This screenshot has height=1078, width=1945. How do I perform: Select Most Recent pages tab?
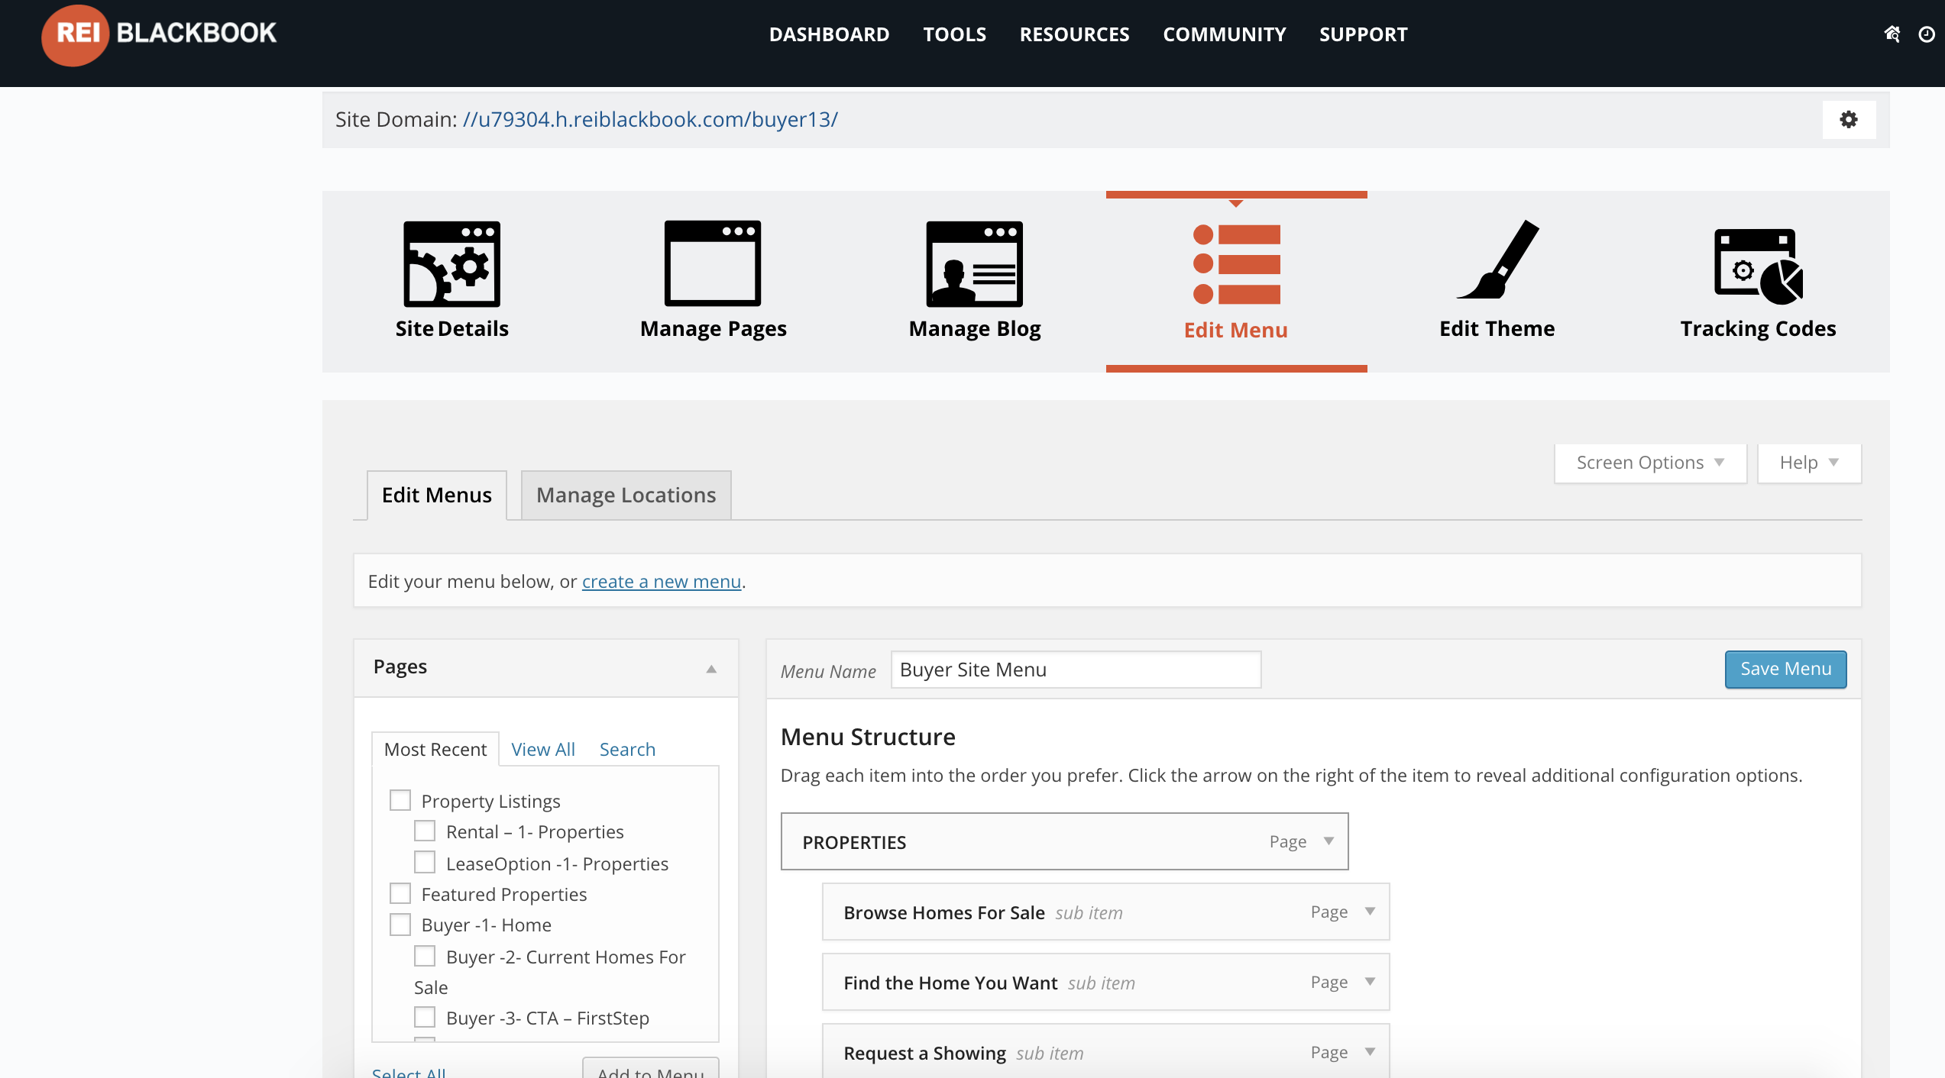(x=435, y=749)
